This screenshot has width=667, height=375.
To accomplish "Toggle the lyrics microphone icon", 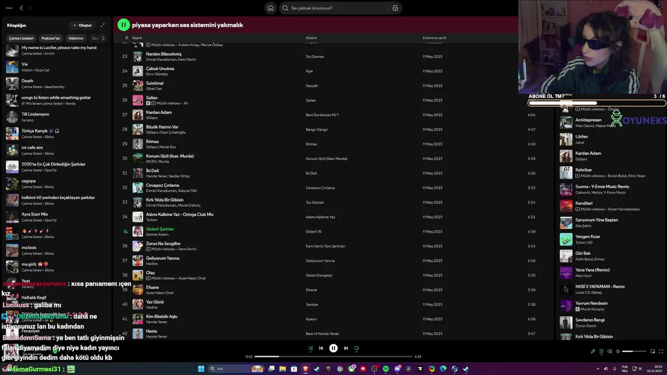I will pos(593,352).
